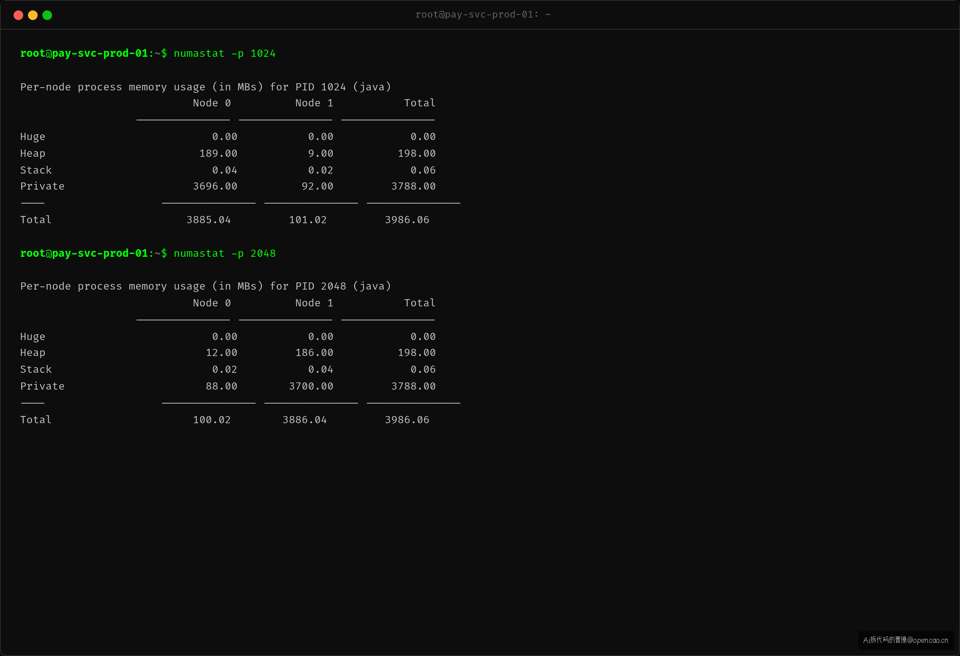Click Stack row label in PID 1024 table
This screenshot has width=960, height=656.
click(36, 170)
